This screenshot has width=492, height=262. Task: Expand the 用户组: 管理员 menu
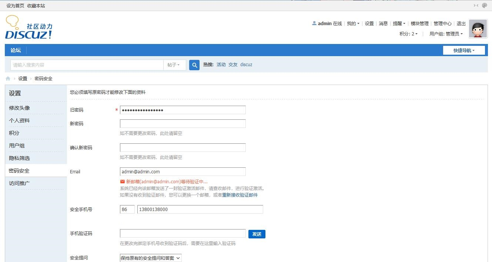tap(446, 34)
